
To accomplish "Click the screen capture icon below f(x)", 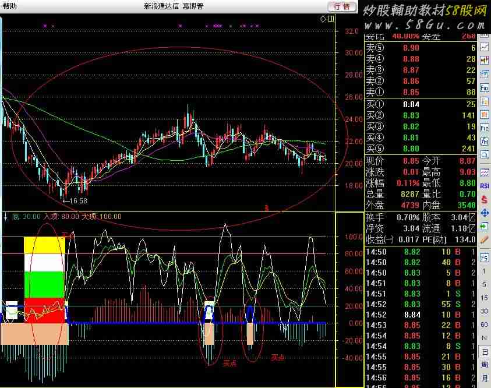I will click(x=485, y=155).
